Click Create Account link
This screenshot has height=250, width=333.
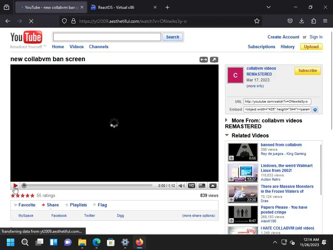(x=283, y=37)
